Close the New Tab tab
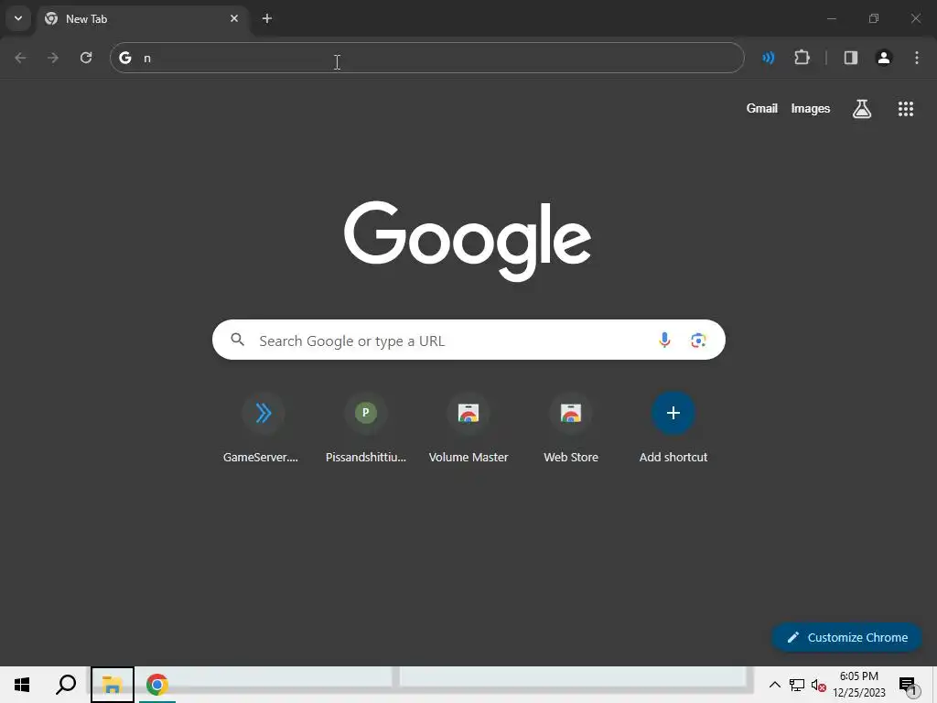 click(x=234, y=18)
